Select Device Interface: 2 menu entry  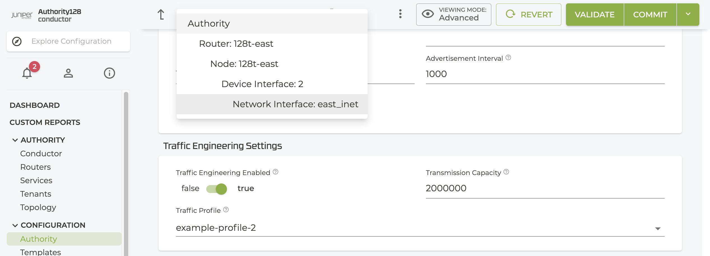[x=262, y=84]
